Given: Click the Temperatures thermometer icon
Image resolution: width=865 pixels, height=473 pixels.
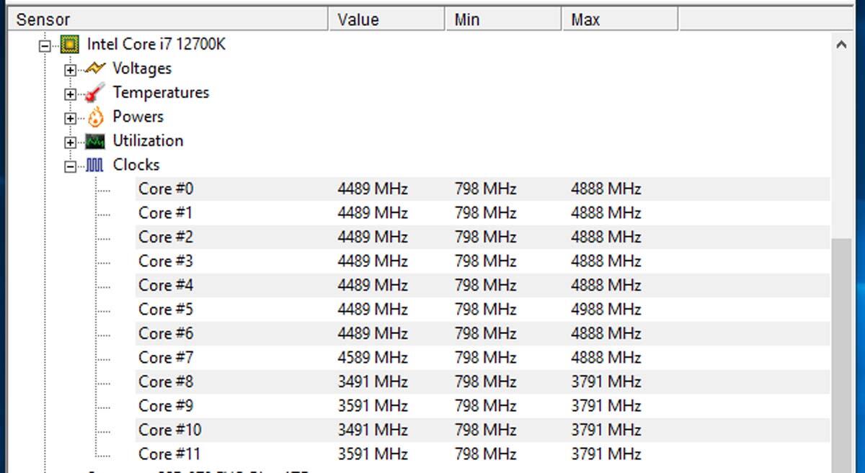Looking at the screenshot, I should (95, 93).
